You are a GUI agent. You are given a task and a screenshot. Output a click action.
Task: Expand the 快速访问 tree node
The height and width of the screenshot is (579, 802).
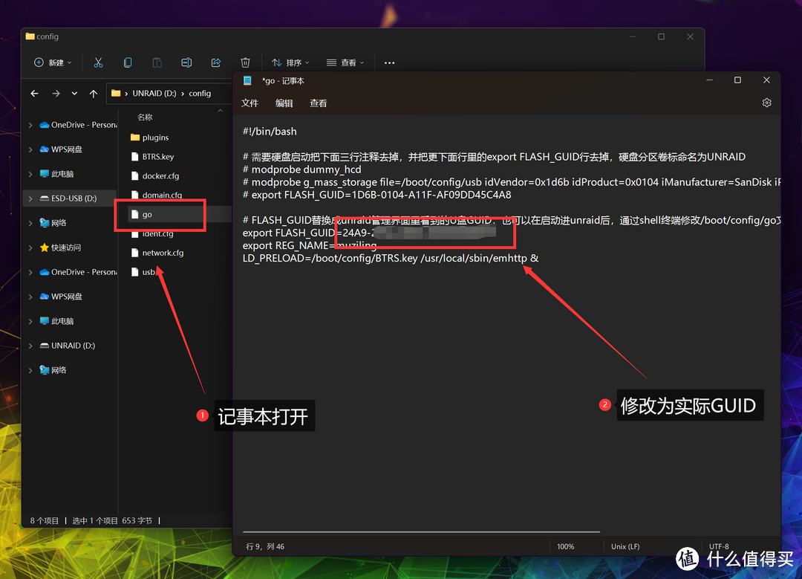click(30, 248)
